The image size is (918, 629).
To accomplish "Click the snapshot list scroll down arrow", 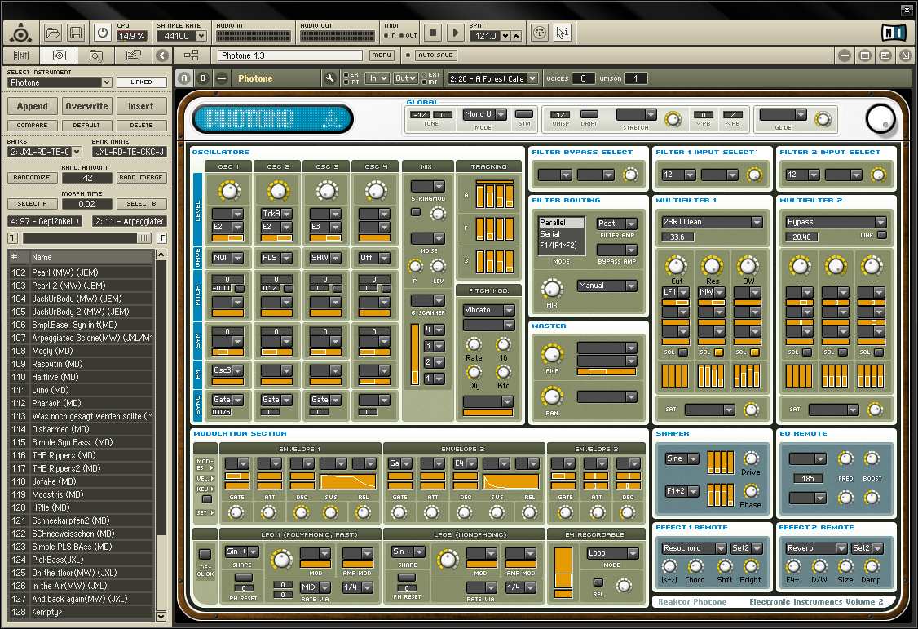I will pyautogui.click(x=161, y=616).
